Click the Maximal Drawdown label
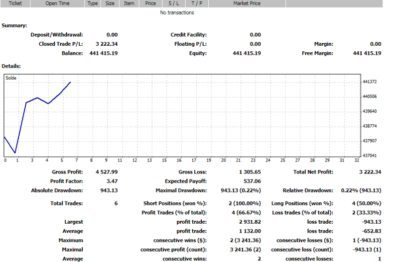Viewport: 398px width, 262px height. 181,190
